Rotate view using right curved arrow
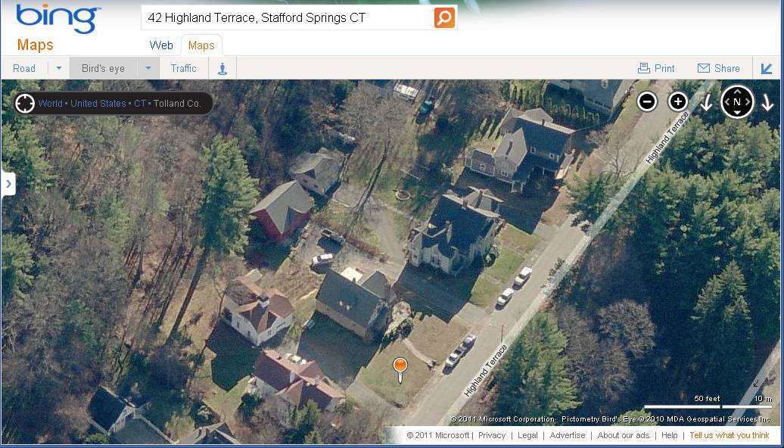This screenshot has height=448, width=784. [x=767, y=102]
